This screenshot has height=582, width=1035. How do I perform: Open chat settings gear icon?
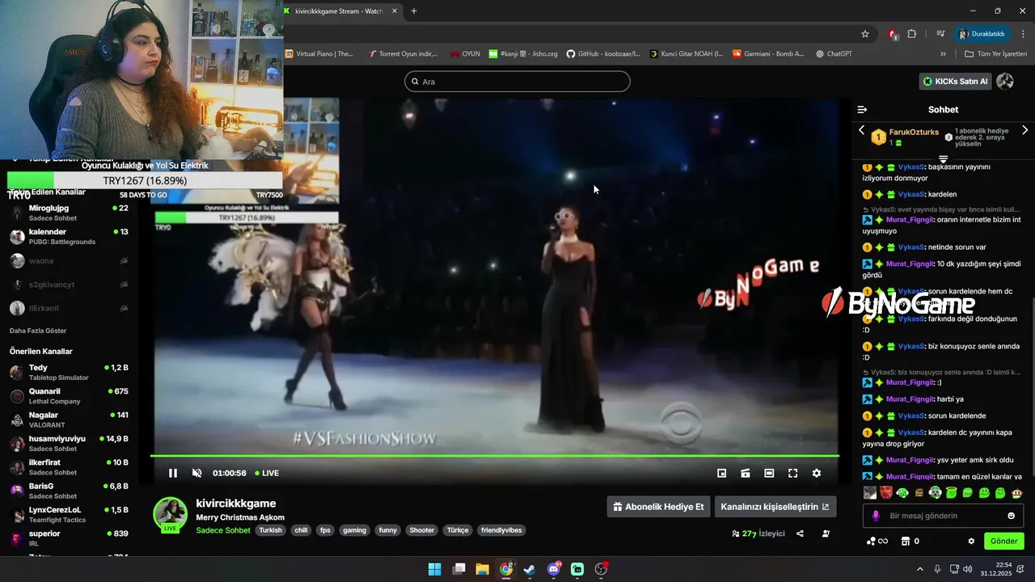coord(971,542)
